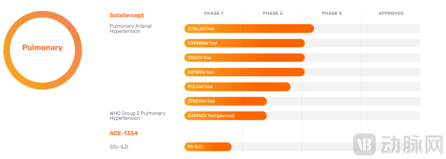Click the Pulmonary text inside the circle
Screen dimensions: 446x159
42,48
